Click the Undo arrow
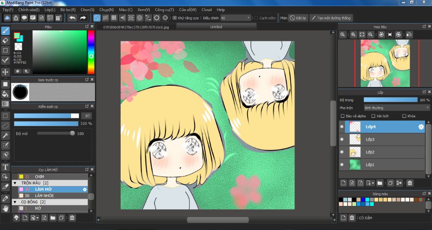432x230 pixels. 72,18
